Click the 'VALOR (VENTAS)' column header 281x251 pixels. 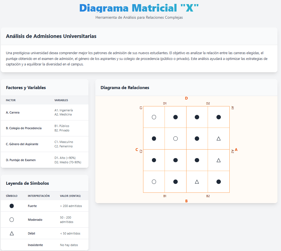tap(70, 196)
